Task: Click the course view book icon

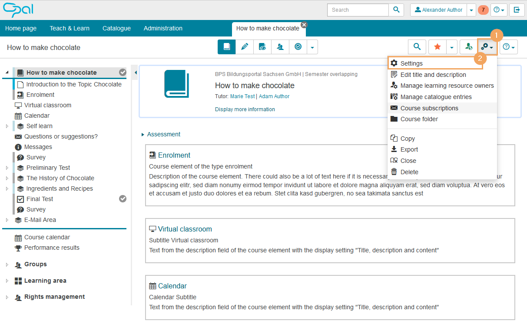Action: click(227, 47)
